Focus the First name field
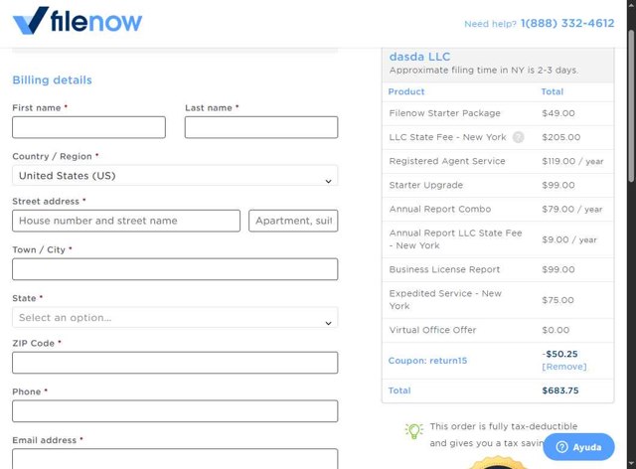The image size is (636, 469). pos(88,127)
